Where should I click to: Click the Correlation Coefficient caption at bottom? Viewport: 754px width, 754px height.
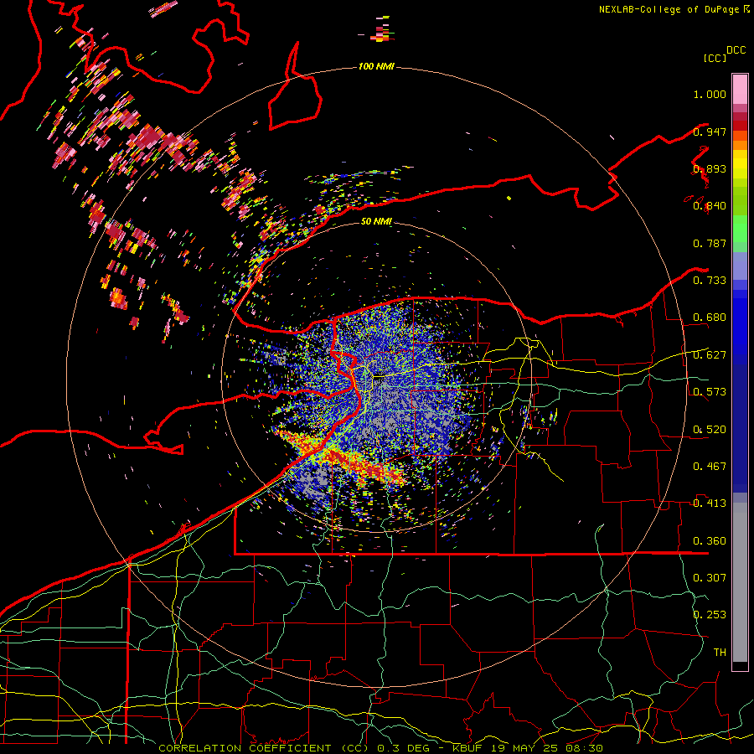(x=264, y=748)
